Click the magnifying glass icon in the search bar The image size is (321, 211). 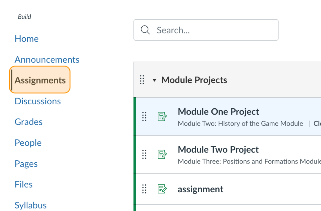pos(145,30)
